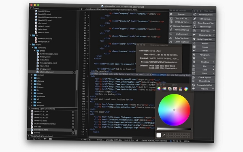
Task: Close ODBAutomationError.txt in open documents
Action: [x=73, y=124]
